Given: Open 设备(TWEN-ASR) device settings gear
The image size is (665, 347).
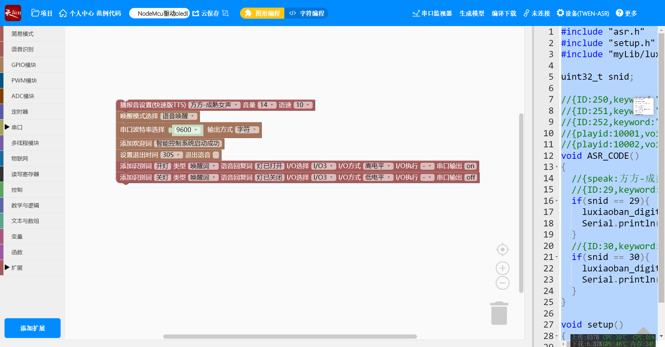Looking at the screenshot, I should click(x=560, y=13).
